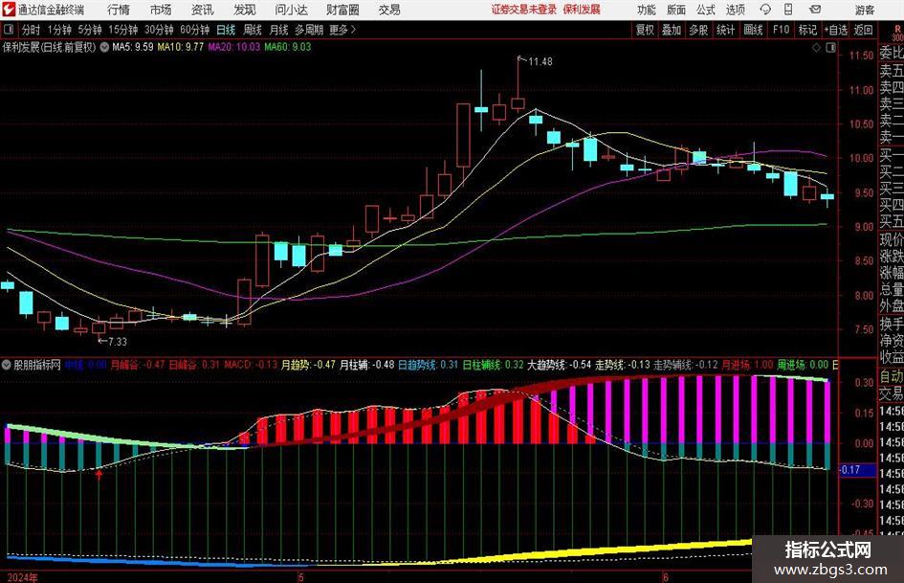Open the mobile phone icon
Image resolution: width=904 pixels, height=583 pixels.
tap(788, 10)
